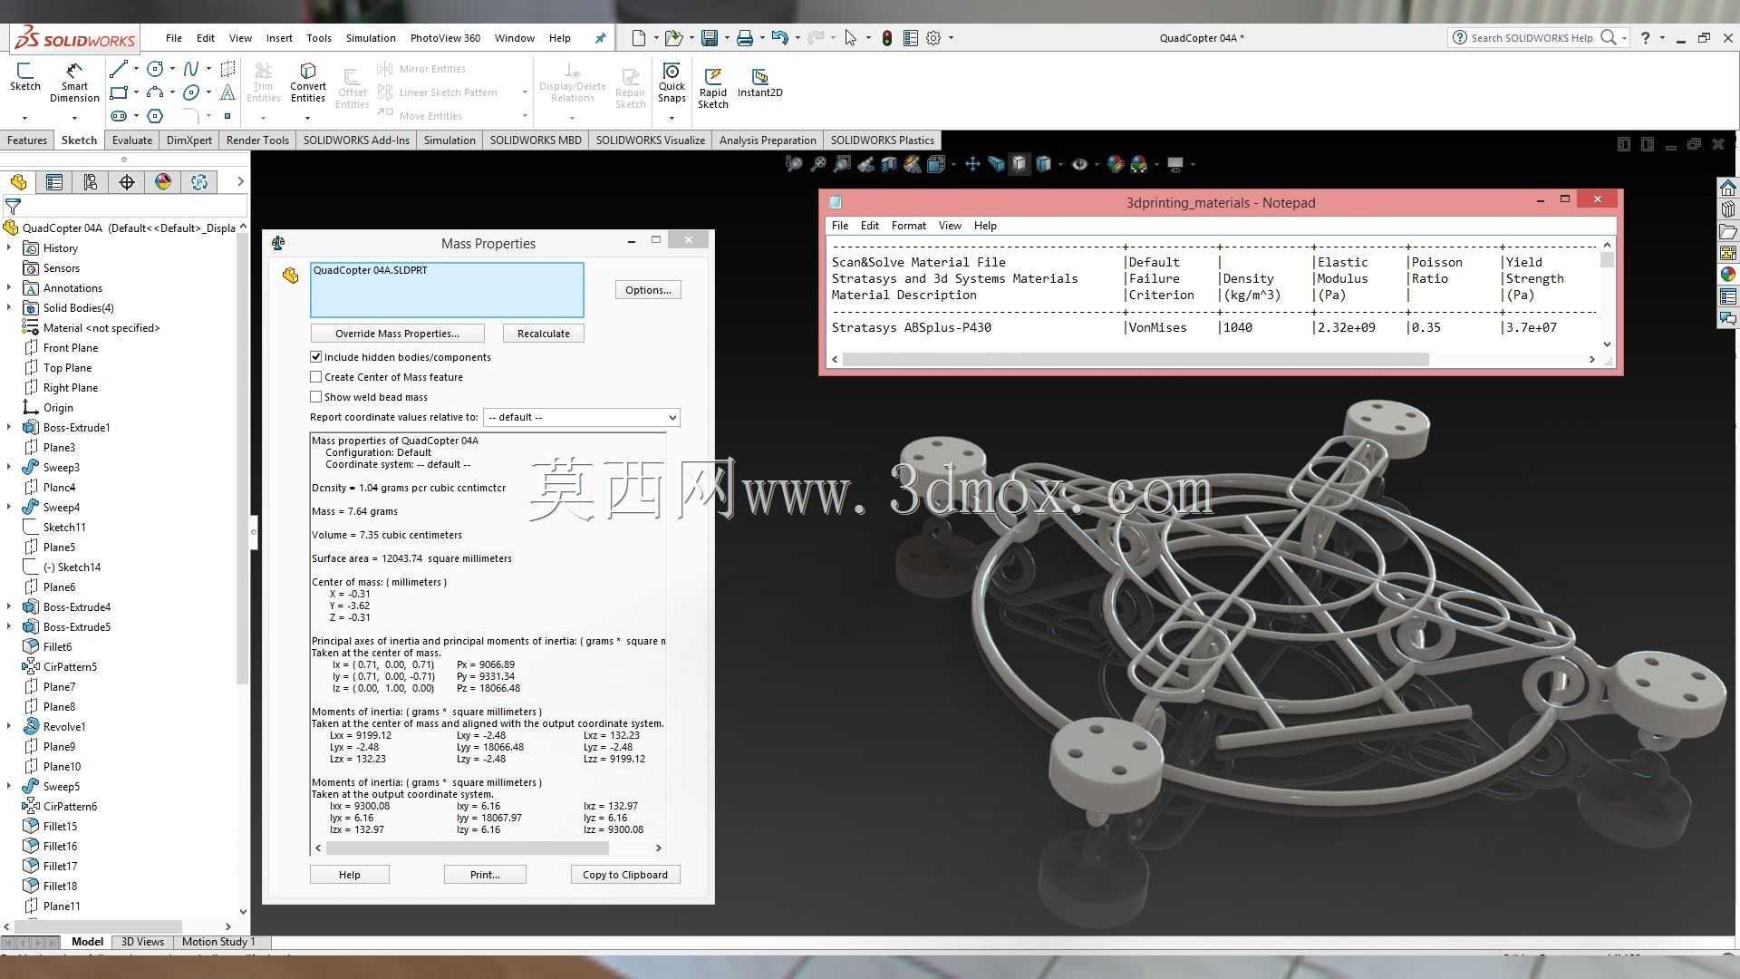This screenshot has height=979, width=1740.
Task: Select the Sketch tool
Action: click(x=25, y=76)
